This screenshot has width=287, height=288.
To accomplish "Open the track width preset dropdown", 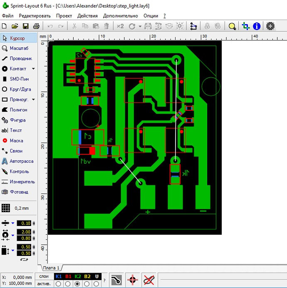I will pyautogui.click(x=12, y=223).
